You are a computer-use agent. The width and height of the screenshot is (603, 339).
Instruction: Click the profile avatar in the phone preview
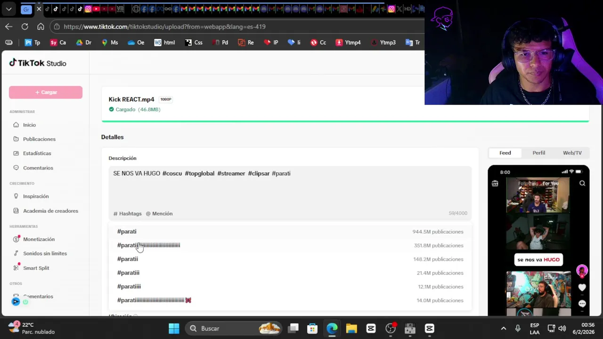(582, 271)
